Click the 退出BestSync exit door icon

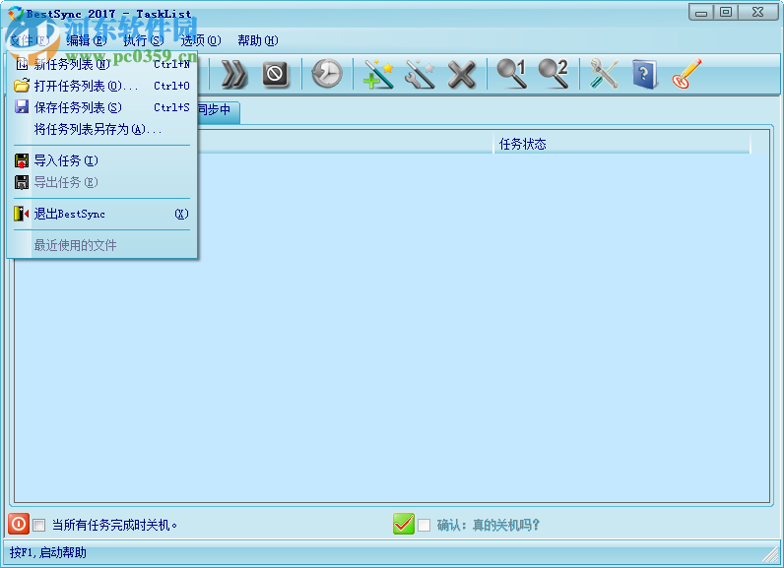click(22, 214)
